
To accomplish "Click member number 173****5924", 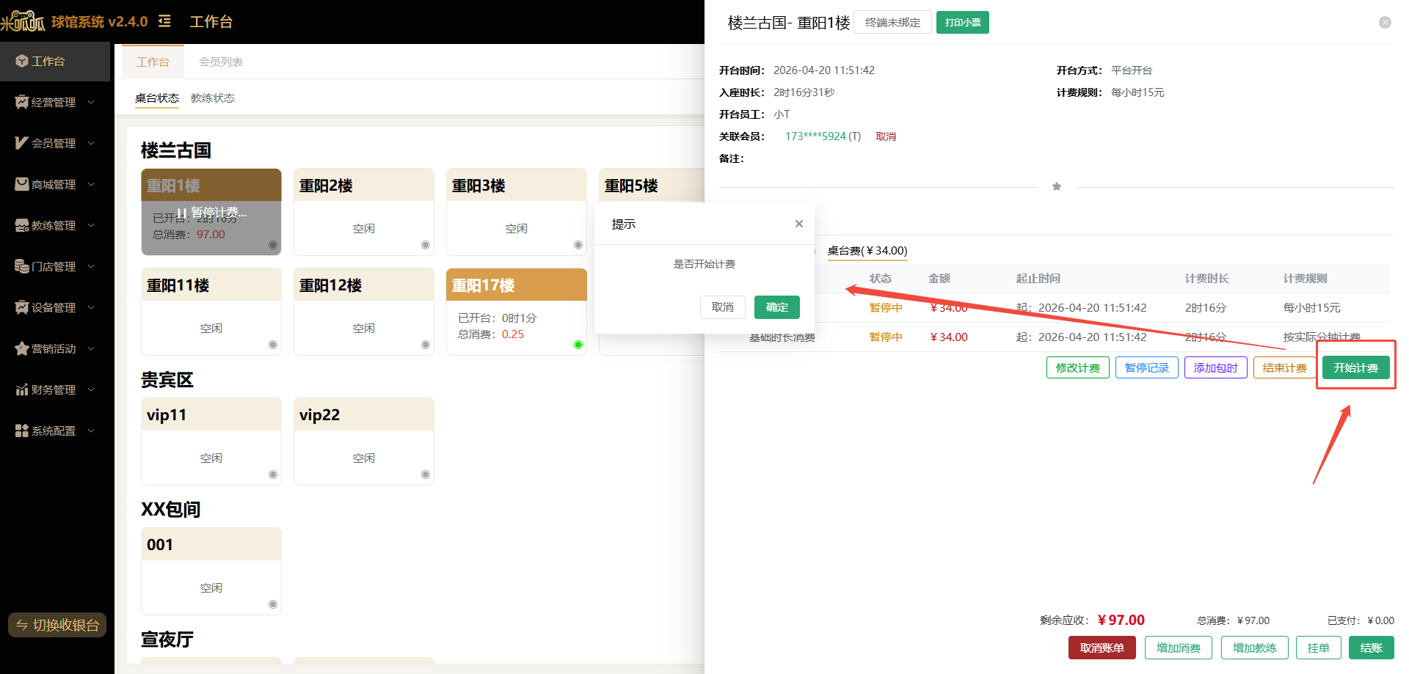I will point(816,136).
